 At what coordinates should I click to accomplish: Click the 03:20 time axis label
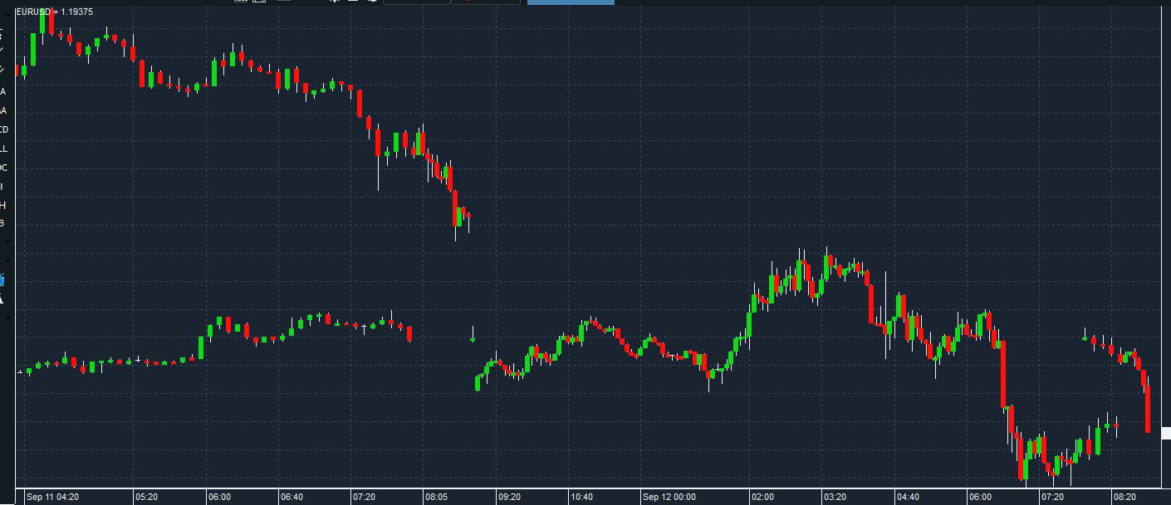tap(835, 497)
